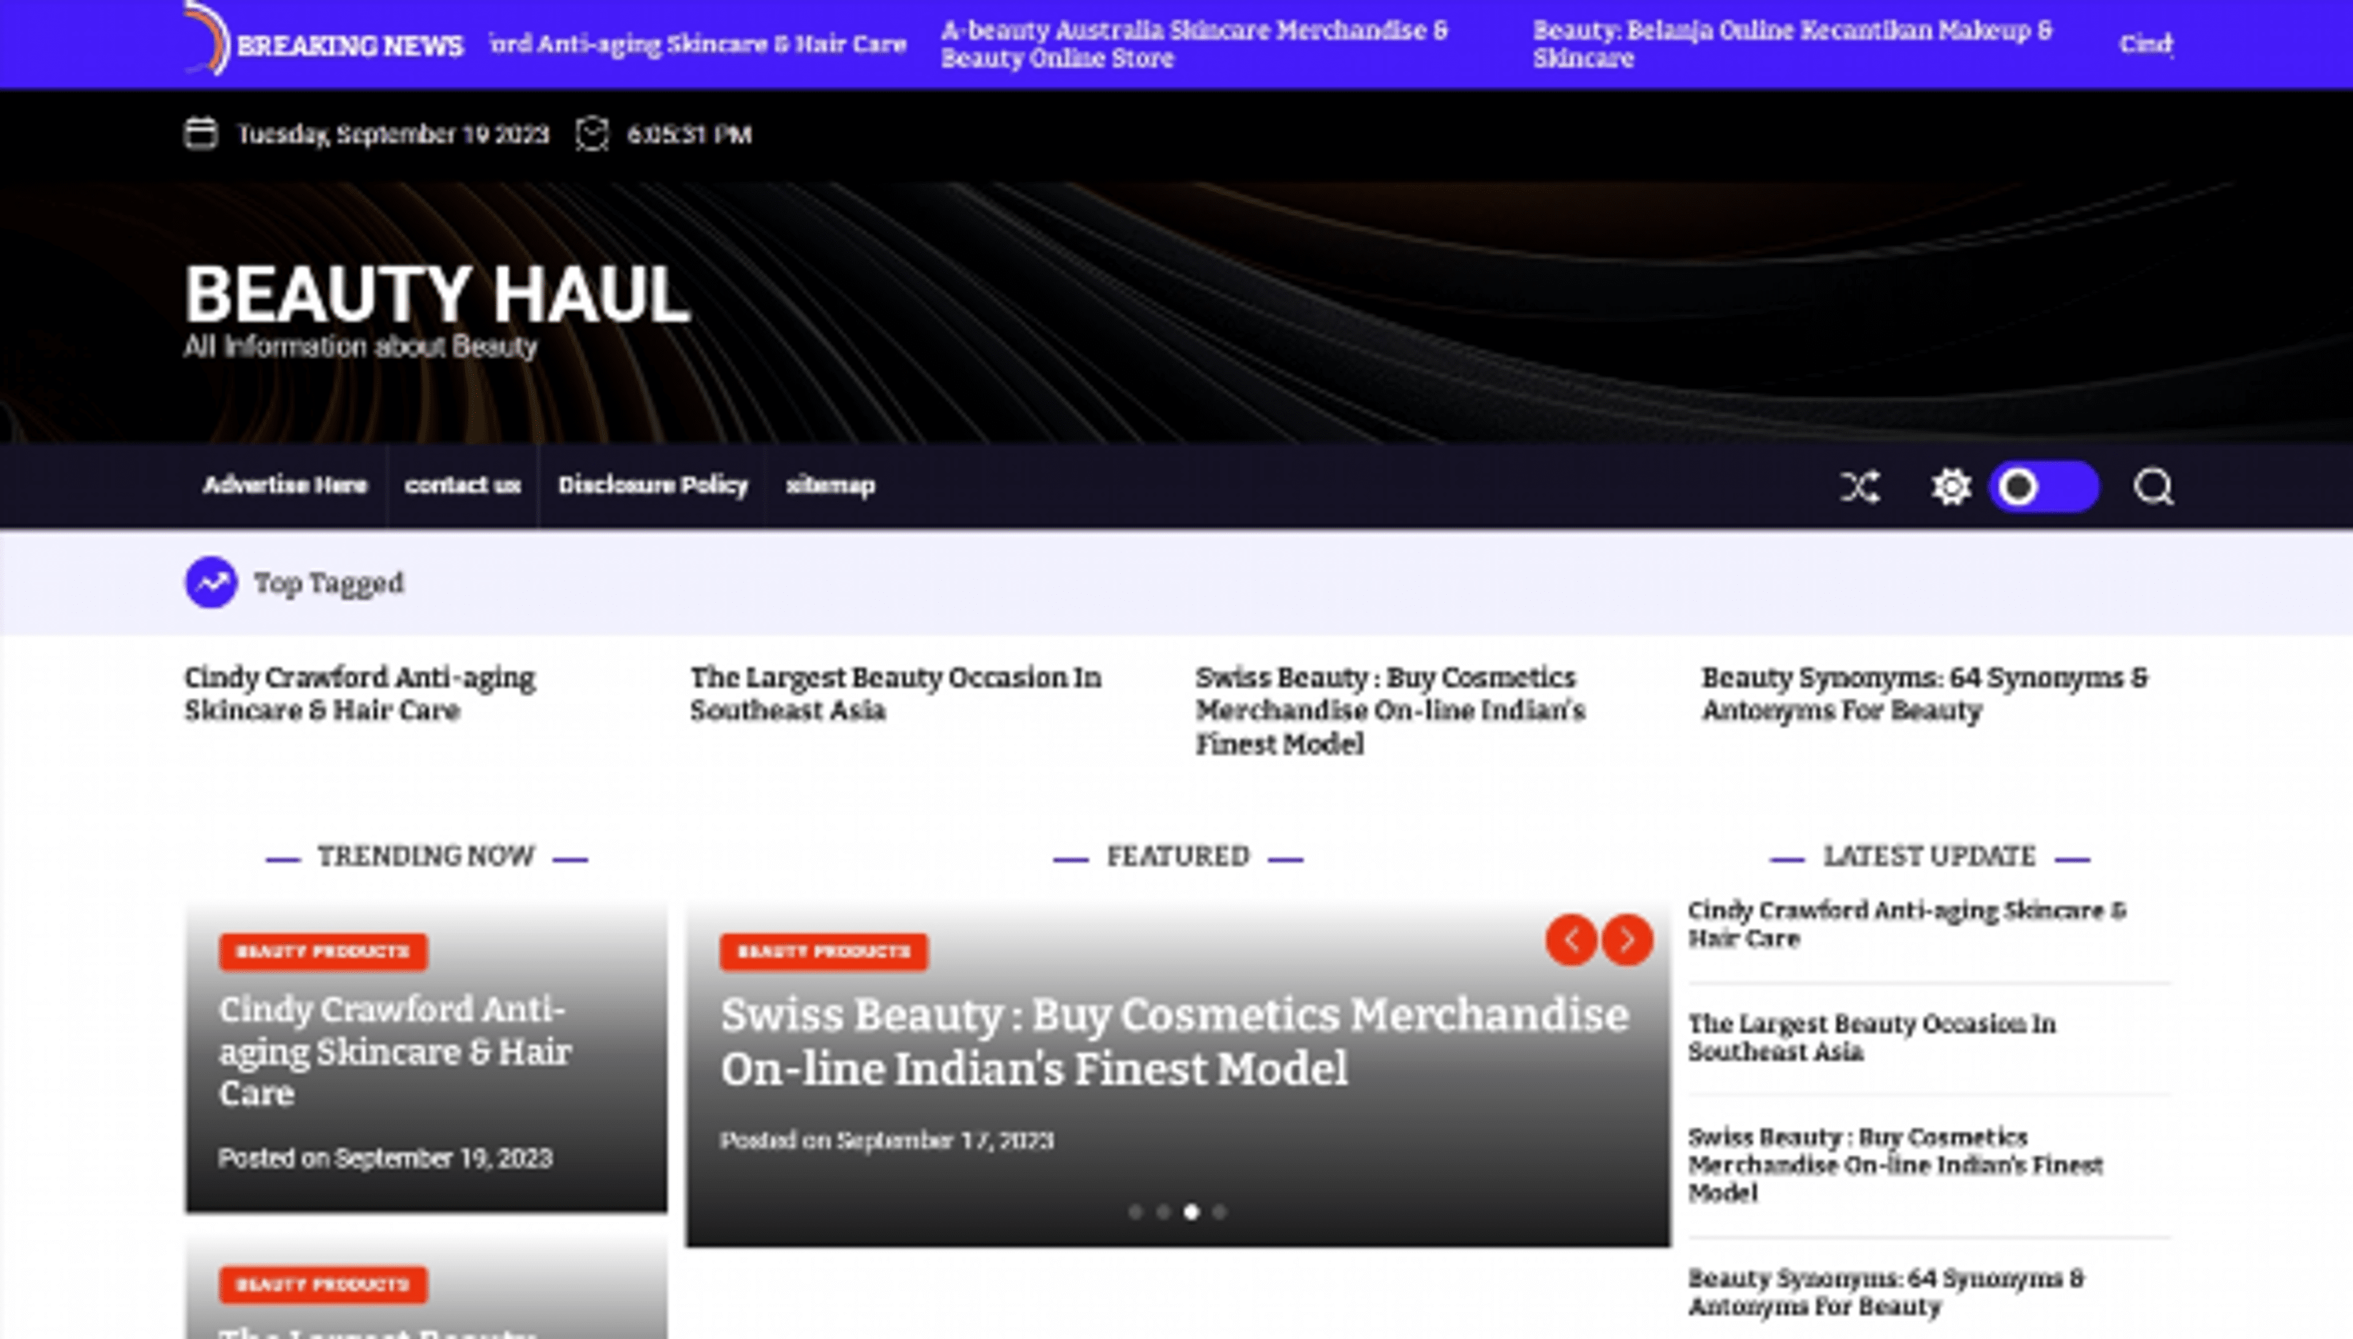The width and height of the screenshot is (2353, 1339).
Task: Click the shuffle posts icon
Action: pyautogui.click(x=1862, y=486)
